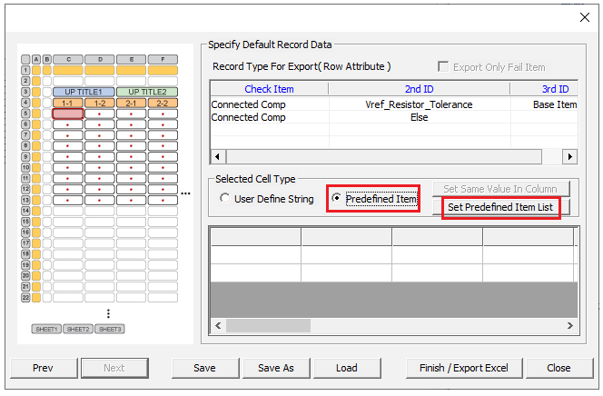This screenshot has width=603, height=396.
Task: Select the Predefined Item radio button
Action: (338, 198)
